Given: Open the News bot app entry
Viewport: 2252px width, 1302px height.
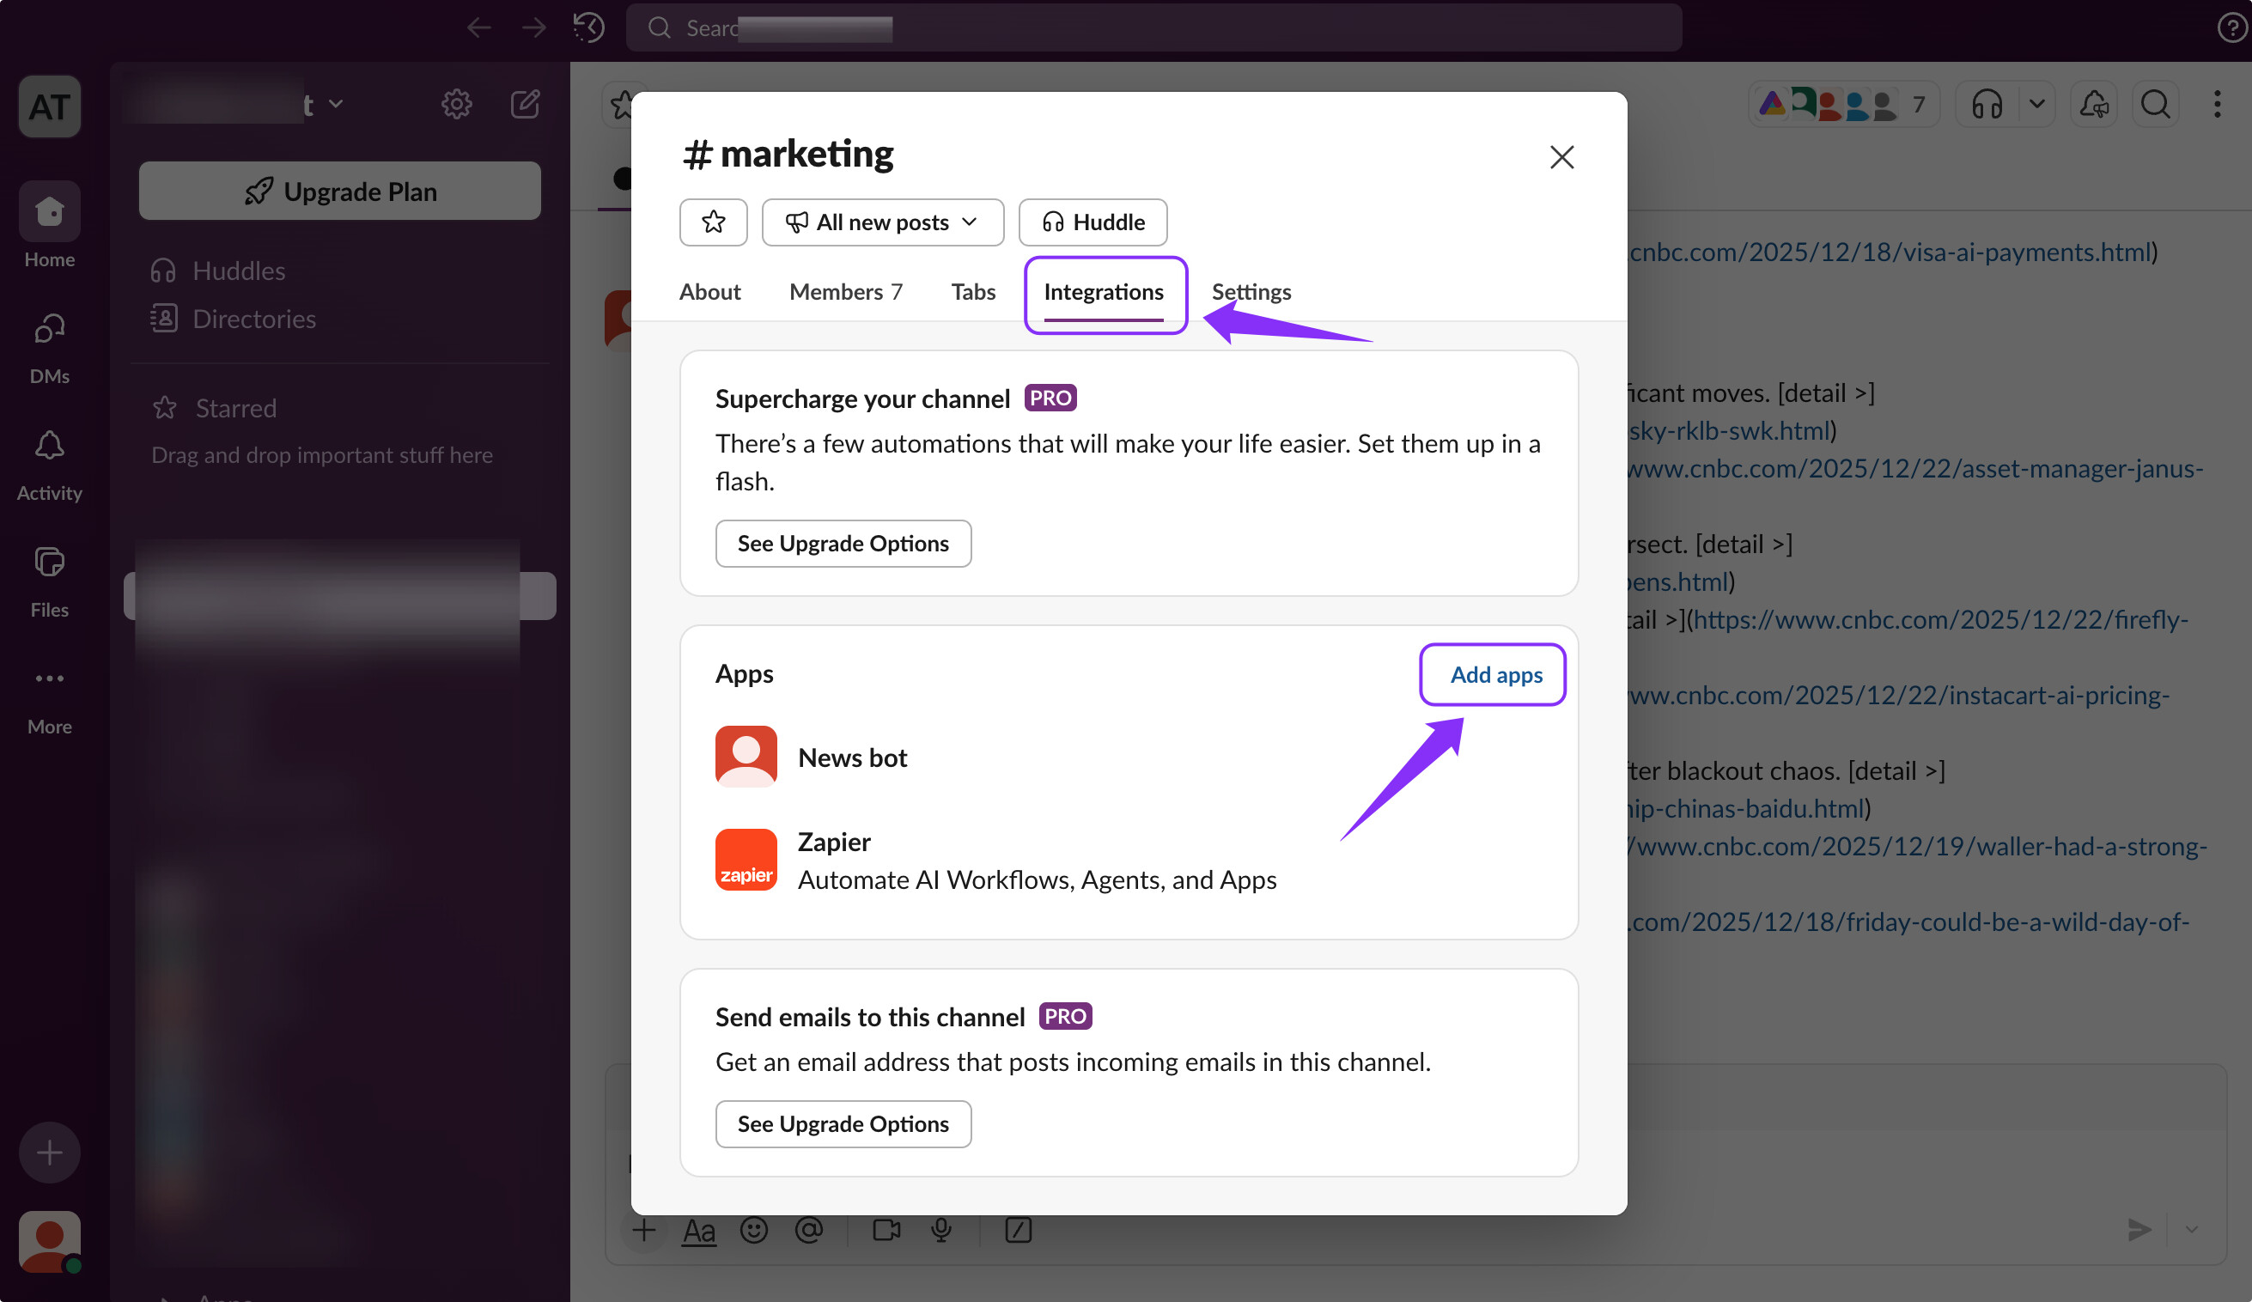Looking at the screenshot, I should tap(852, 757).
